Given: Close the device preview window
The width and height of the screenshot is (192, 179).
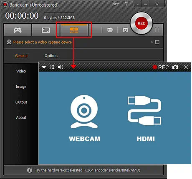Looking at the screenshot, I should (x=186, y=67).
